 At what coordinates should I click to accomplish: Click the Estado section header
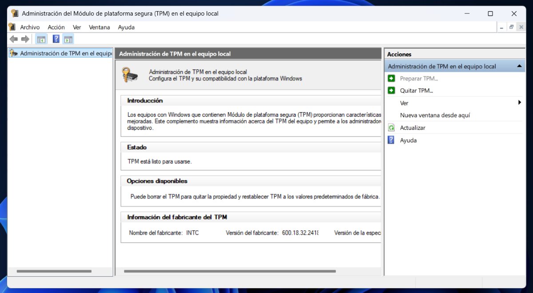pos(251,147)
